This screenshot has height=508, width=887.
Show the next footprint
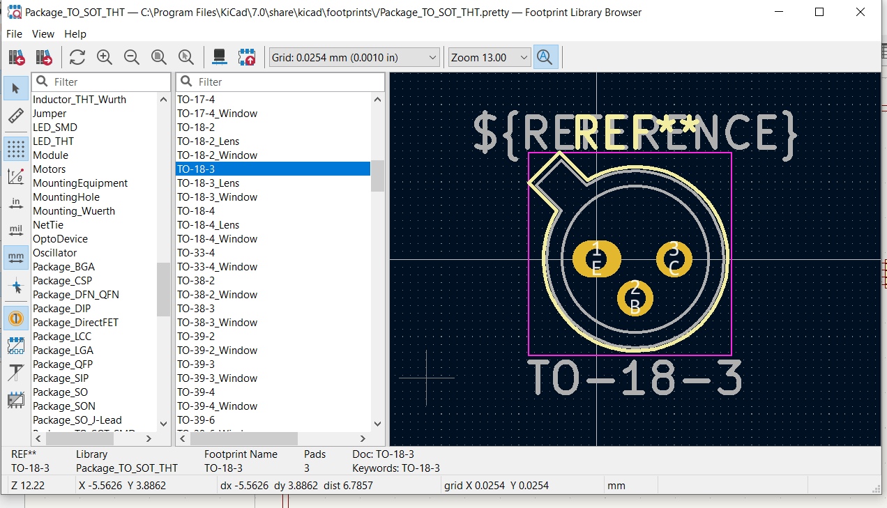(x=45, y=57)
